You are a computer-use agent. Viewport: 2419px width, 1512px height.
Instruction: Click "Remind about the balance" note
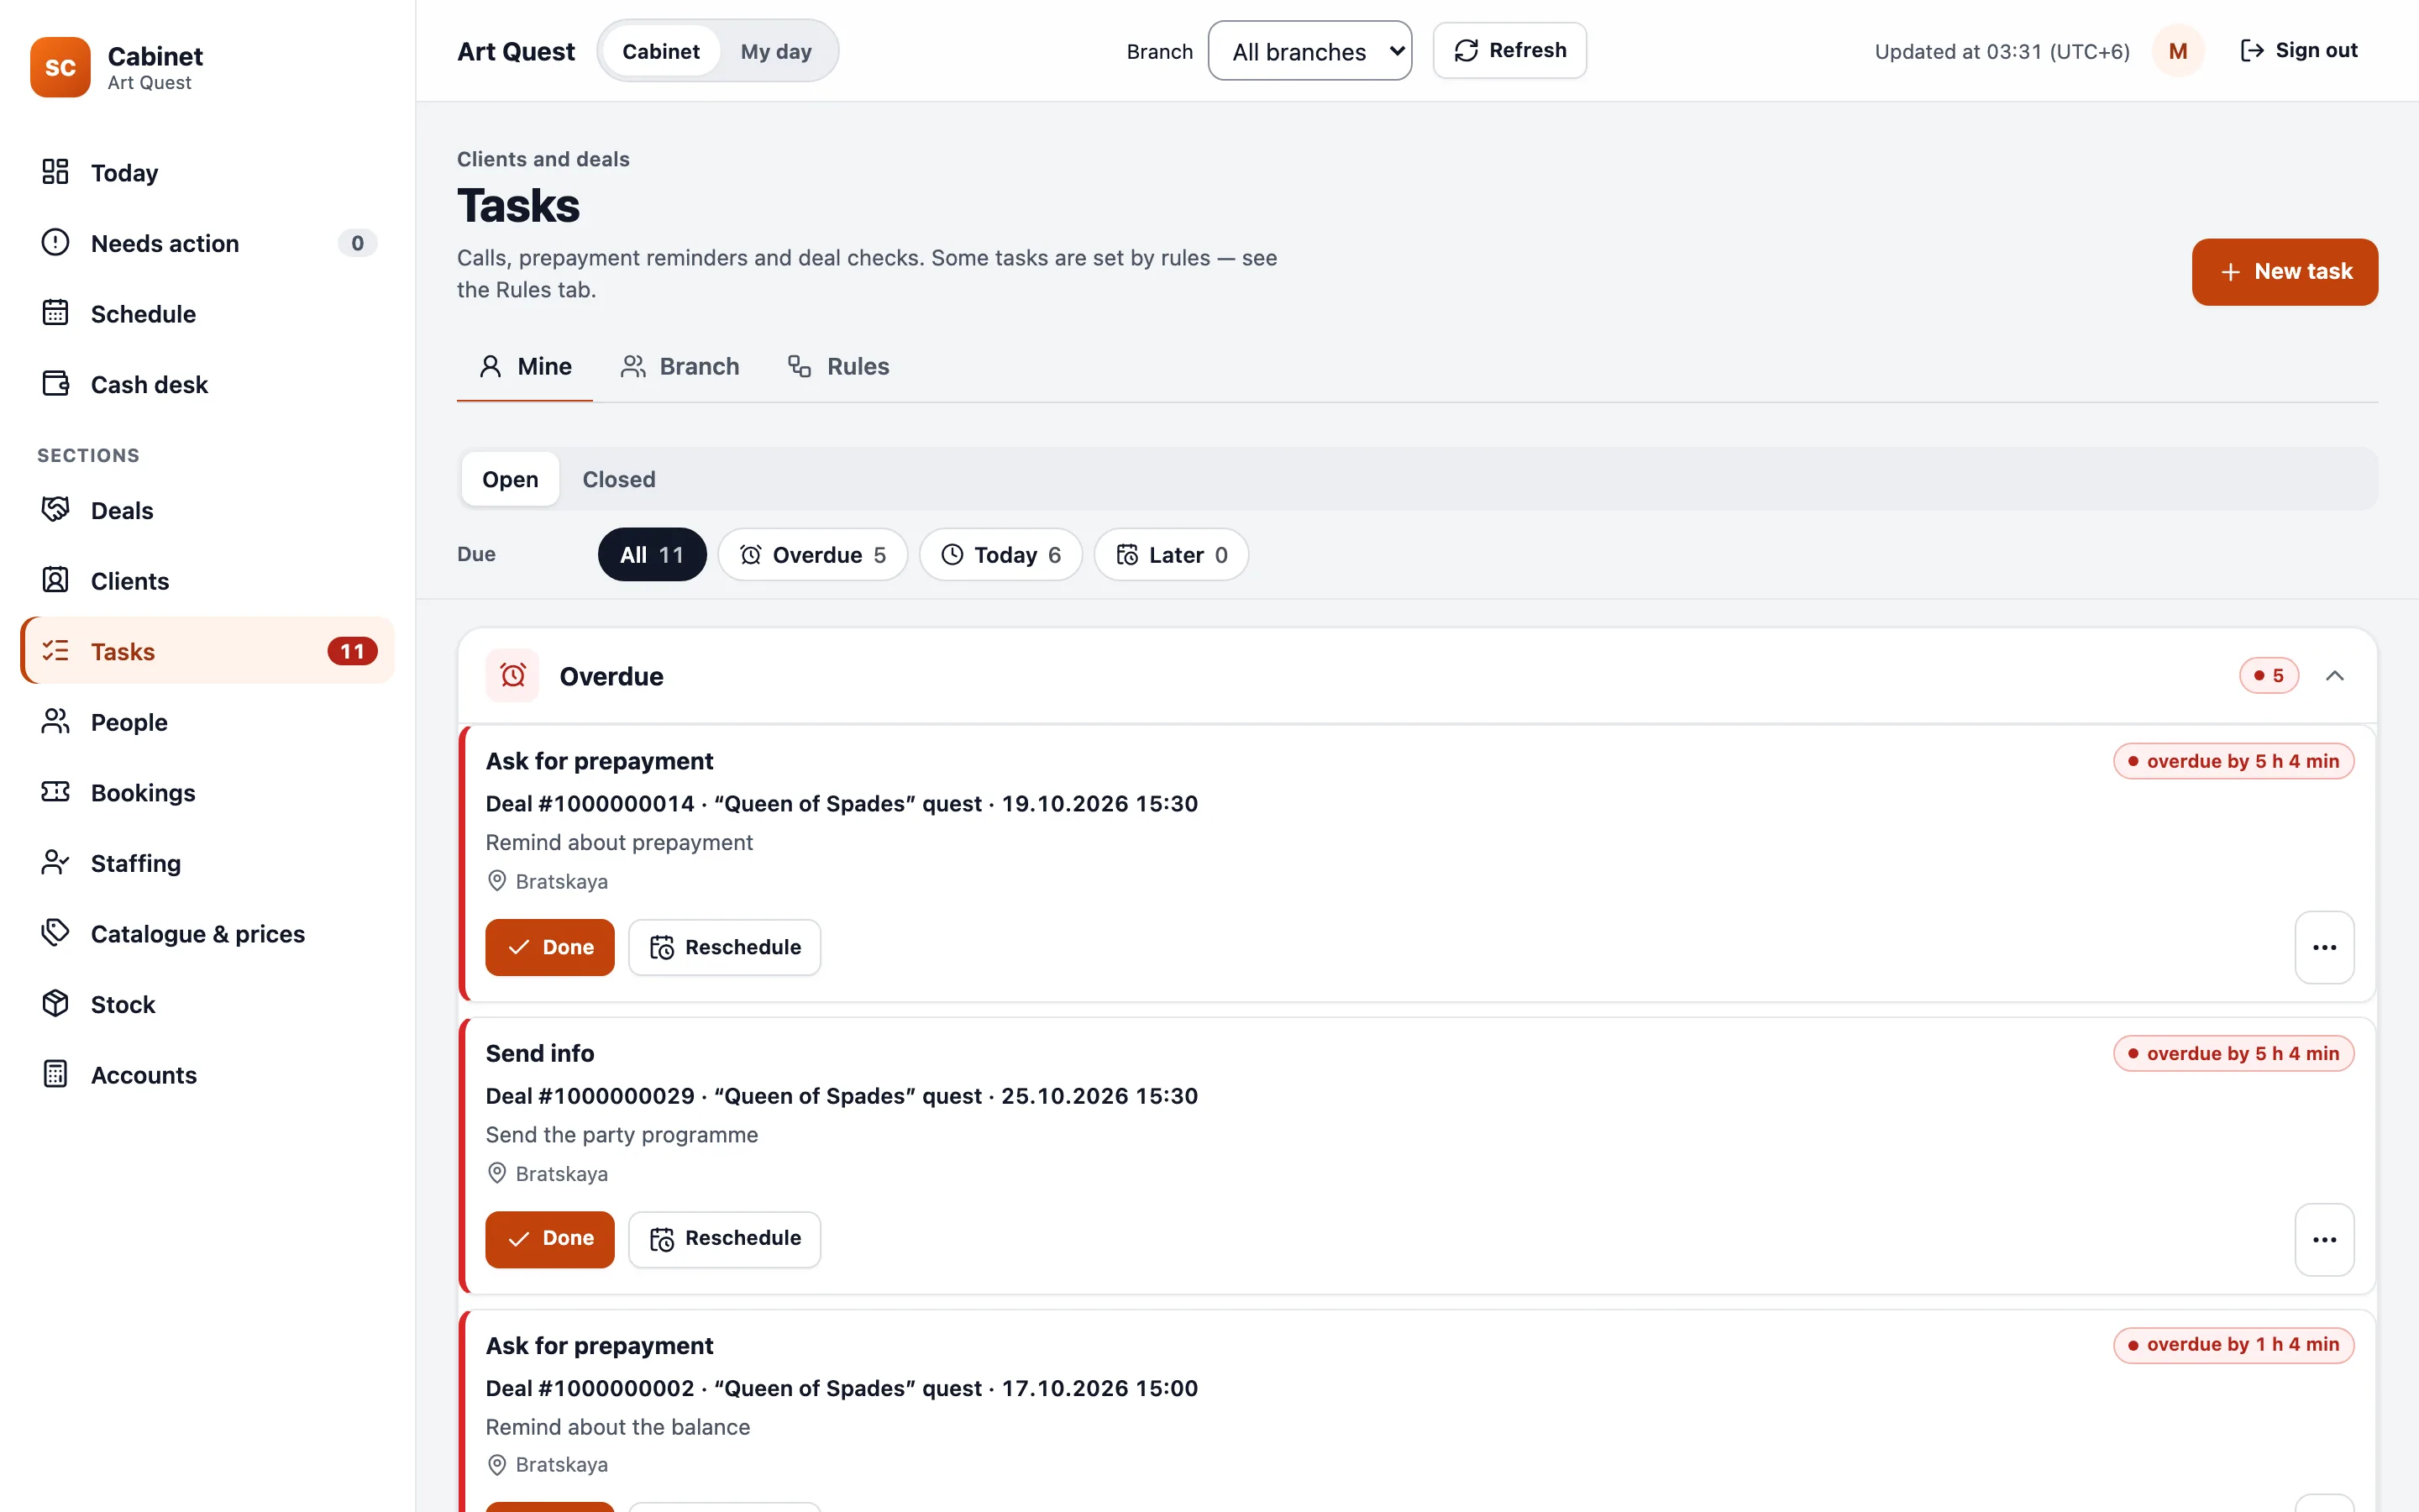617,1427
